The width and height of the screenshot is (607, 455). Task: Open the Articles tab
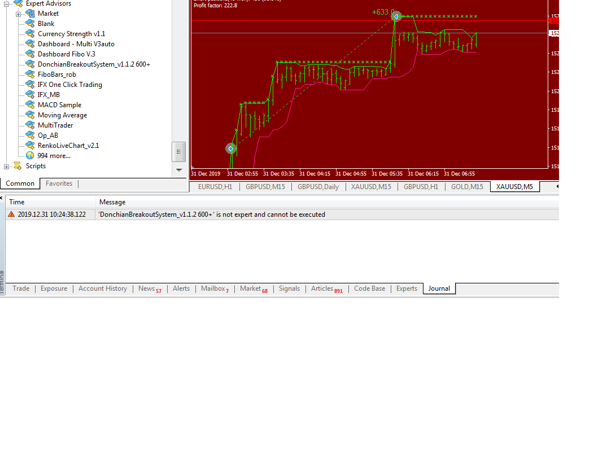(x=327, y=288)
